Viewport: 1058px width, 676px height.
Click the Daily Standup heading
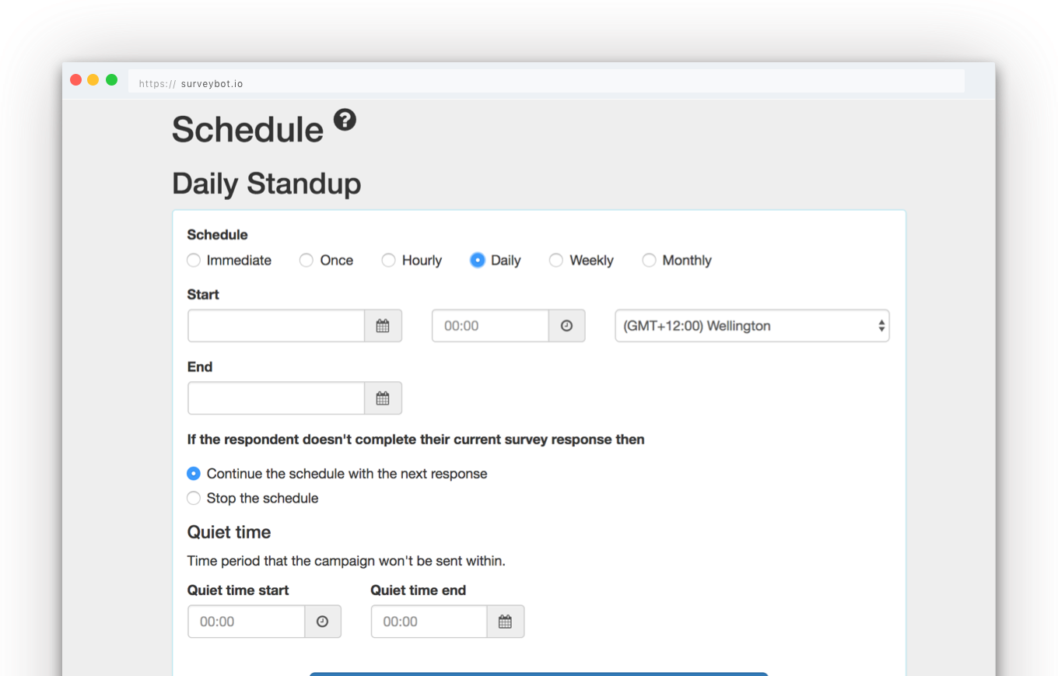pos(267,184)
